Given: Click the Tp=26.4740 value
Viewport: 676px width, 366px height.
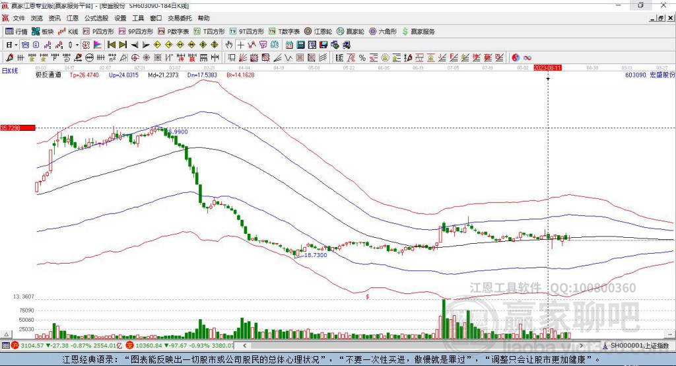Looking at the screenshot, I should click(84, 75).
